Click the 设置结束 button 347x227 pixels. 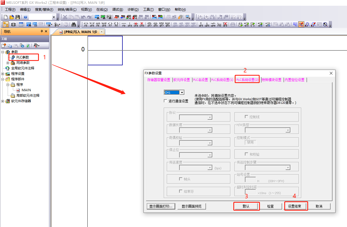[294, 206]
